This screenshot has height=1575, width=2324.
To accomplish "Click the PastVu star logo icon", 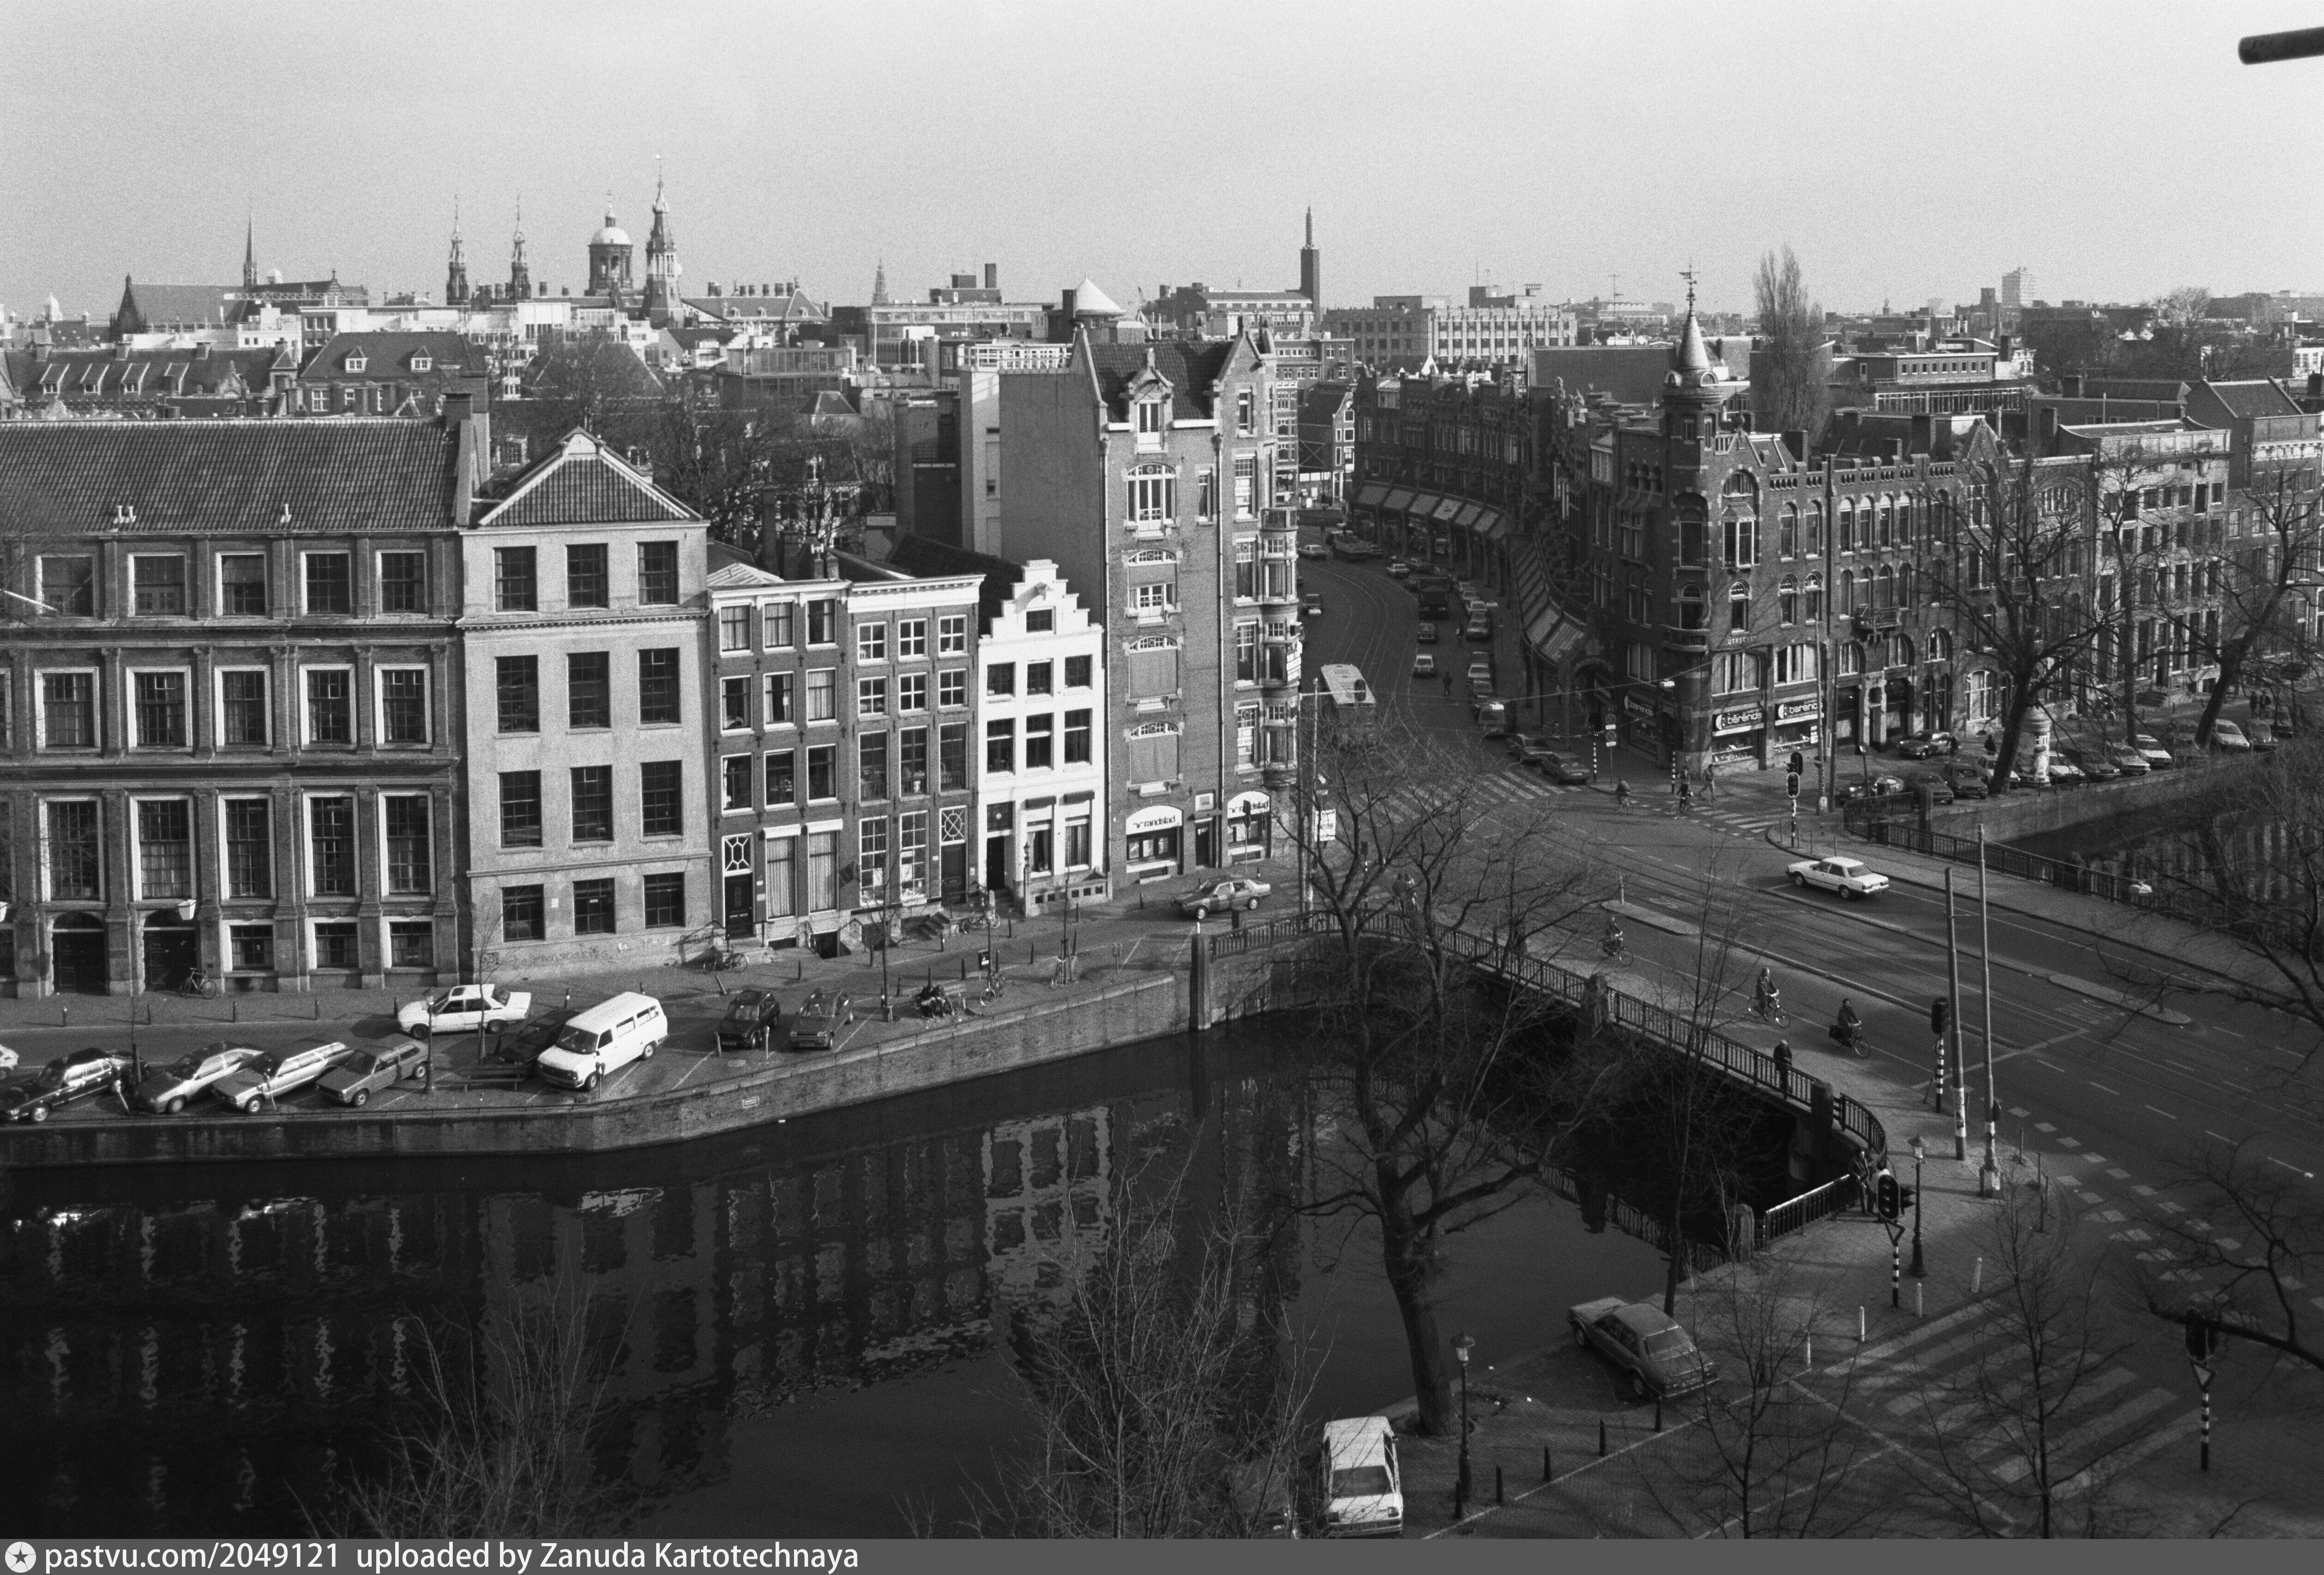I will coord(20,1557).
